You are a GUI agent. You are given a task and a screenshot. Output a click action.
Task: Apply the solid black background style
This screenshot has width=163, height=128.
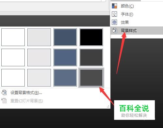tap(91, 37)
